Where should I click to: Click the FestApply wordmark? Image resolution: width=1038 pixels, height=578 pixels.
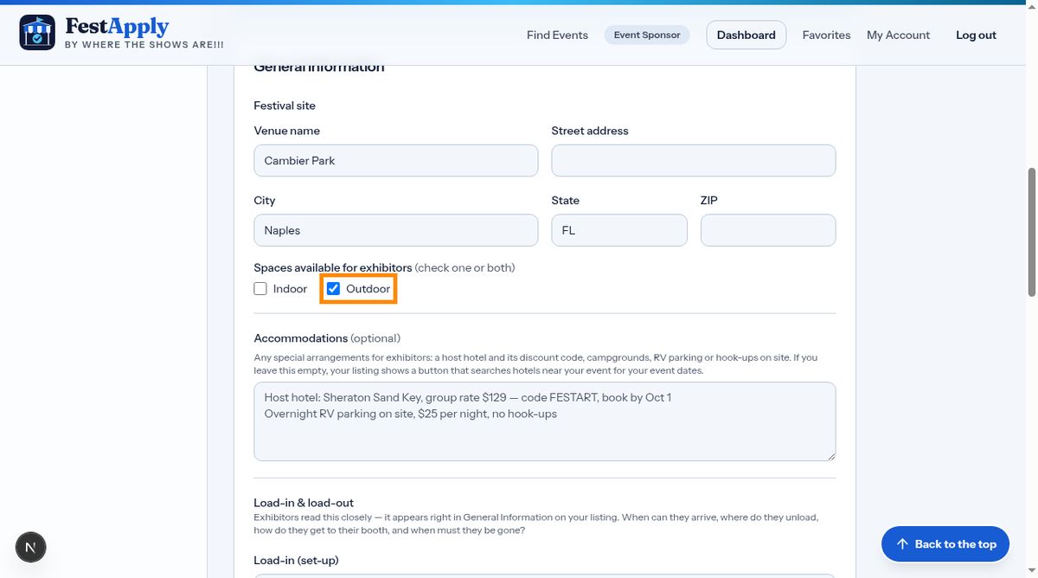[117, 27]
